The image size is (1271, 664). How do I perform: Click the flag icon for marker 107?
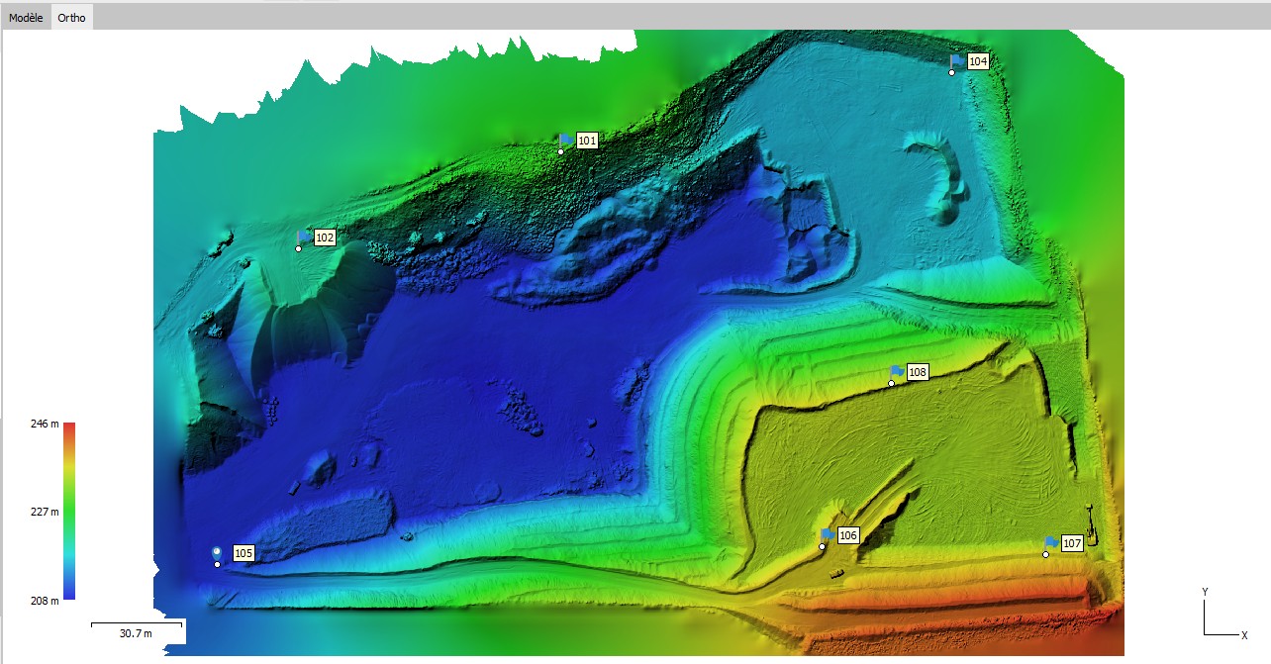click(1049, 539)
